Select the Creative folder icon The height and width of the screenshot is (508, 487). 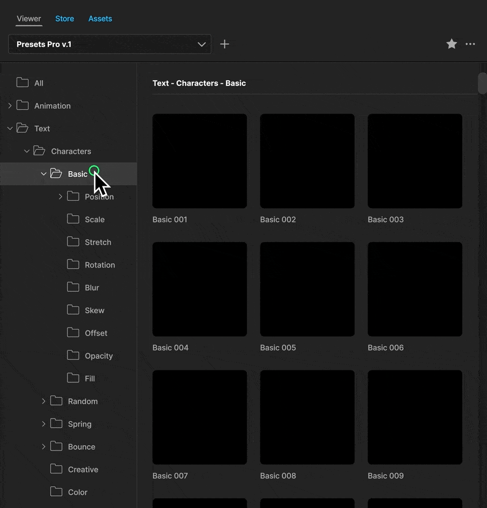(56, 469)
